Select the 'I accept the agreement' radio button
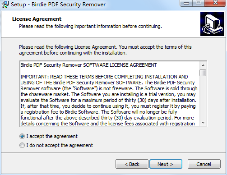The image size is (227, 175). pos(22,136)
